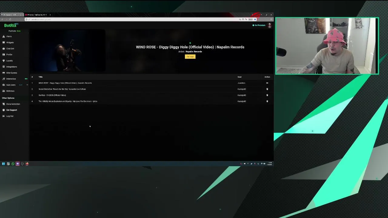The width and height of the screenshot is (388, 218).
Task: Delete the Hillbilly Moon Explosion song via trash icon
Action: [267, 101]
